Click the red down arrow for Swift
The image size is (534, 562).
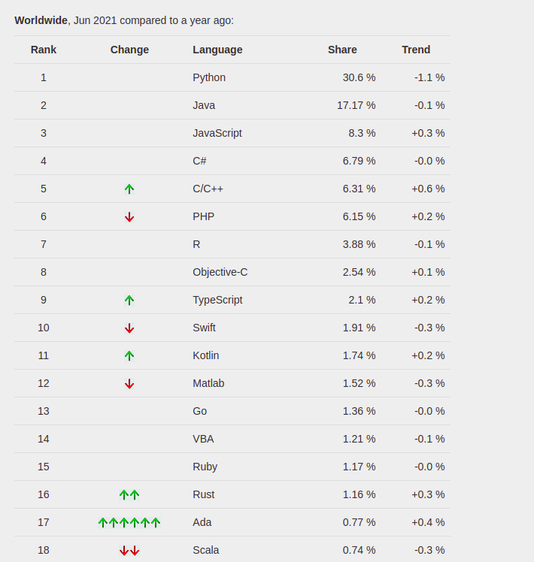[129, 328]
